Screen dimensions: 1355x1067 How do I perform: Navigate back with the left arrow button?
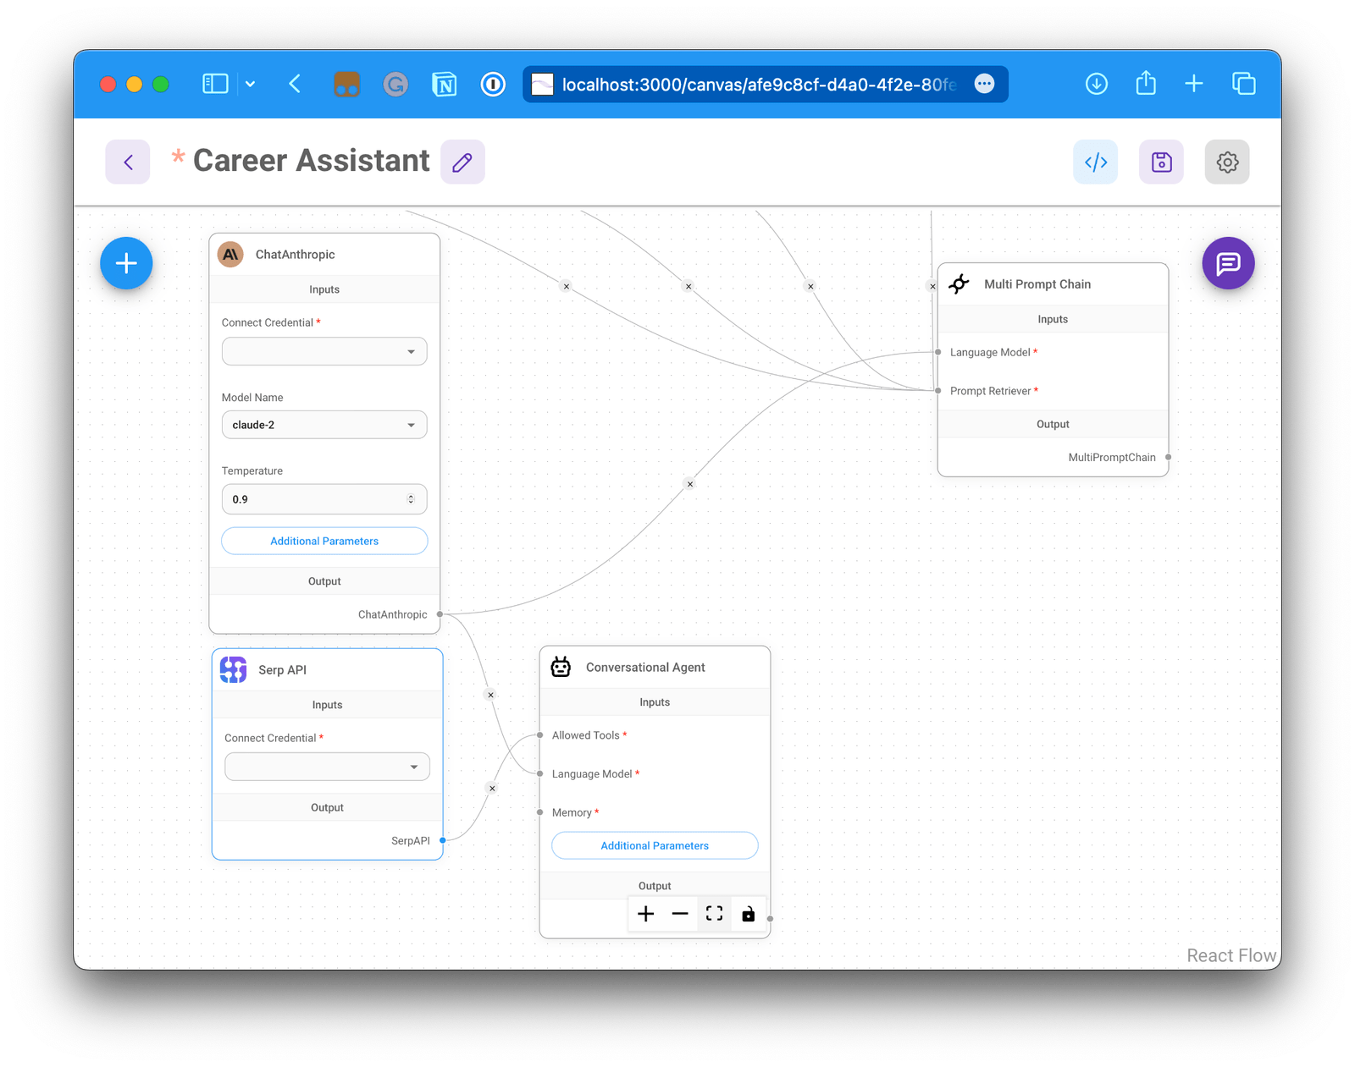point(127,162)
